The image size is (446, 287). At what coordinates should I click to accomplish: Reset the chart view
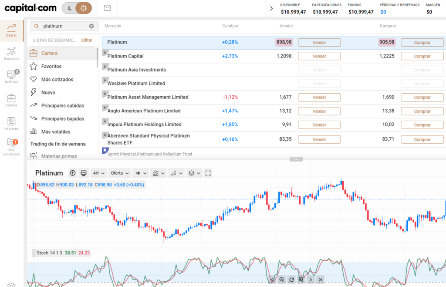(x=291, y=280)
